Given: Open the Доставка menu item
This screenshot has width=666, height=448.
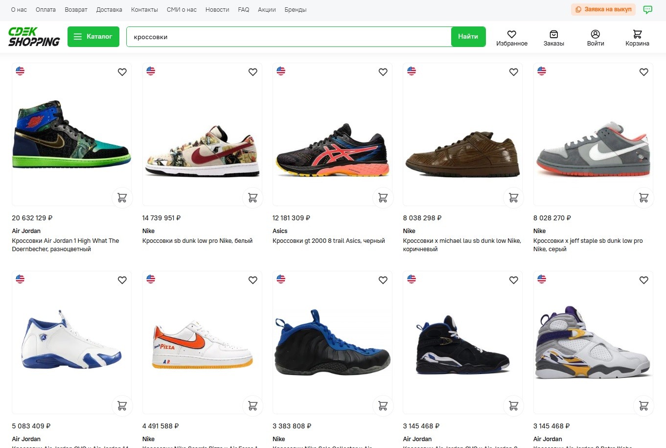Looking at the screenshot, I should coord(109,10).
